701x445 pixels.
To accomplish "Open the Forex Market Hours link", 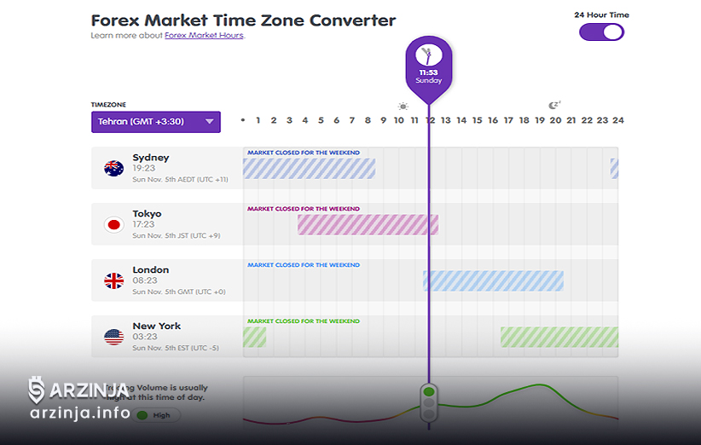I will (204, 36).
